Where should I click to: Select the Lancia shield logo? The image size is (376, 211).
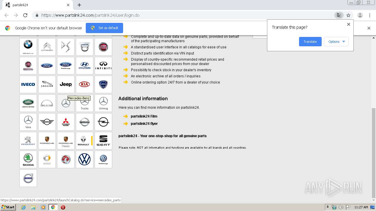pyautogui.click(x=103, y=84)
